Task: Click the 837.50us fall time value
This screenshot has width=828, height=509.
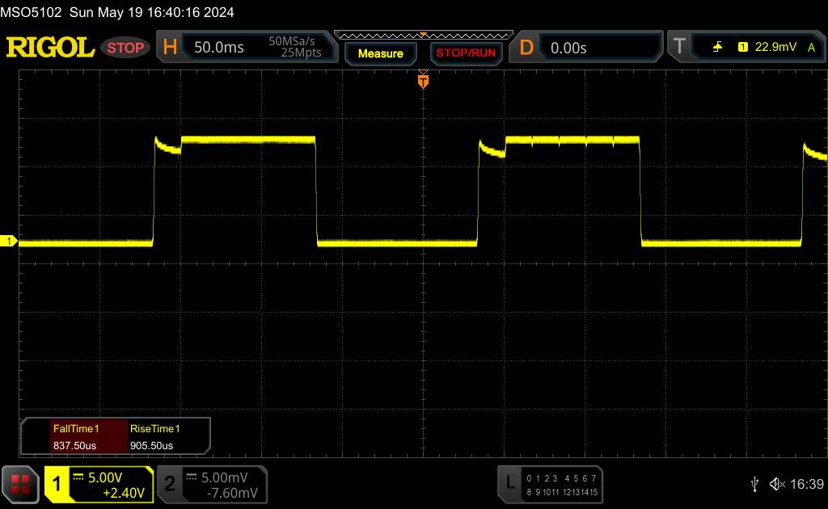Action: [x=74, y=446]
